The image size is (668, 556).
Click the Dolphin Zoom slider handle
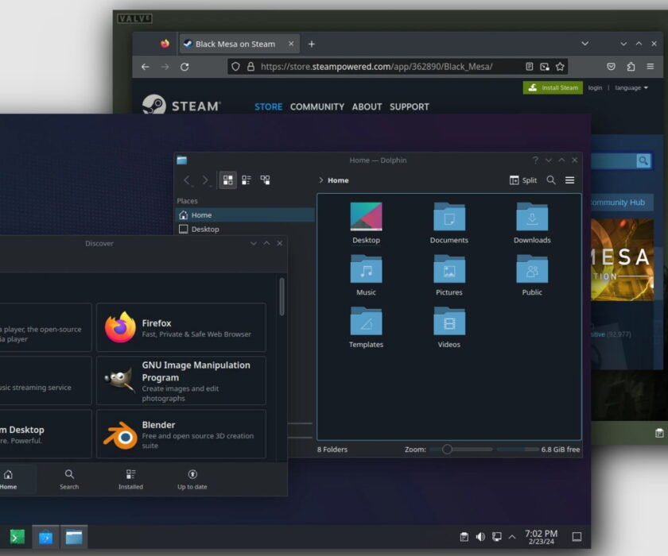click(x=447, y=450)
